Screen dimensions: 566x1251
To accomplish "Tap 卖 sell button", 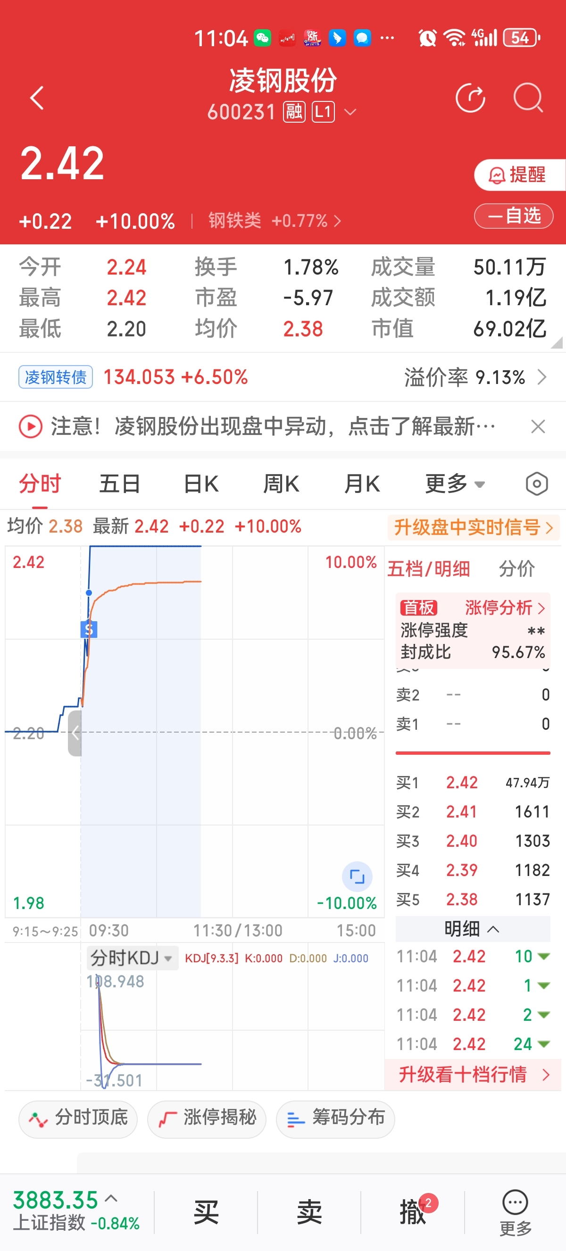I will click(x=309, y=1212).
